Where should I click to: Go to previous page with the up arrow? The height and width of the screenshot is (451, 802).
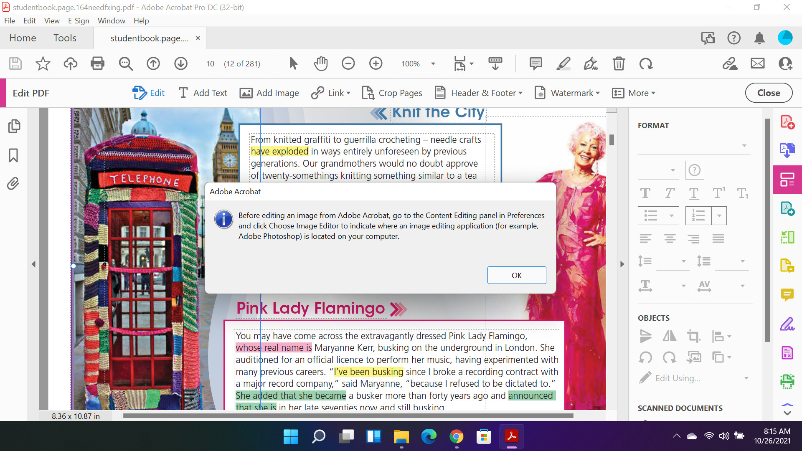[153, 63]
